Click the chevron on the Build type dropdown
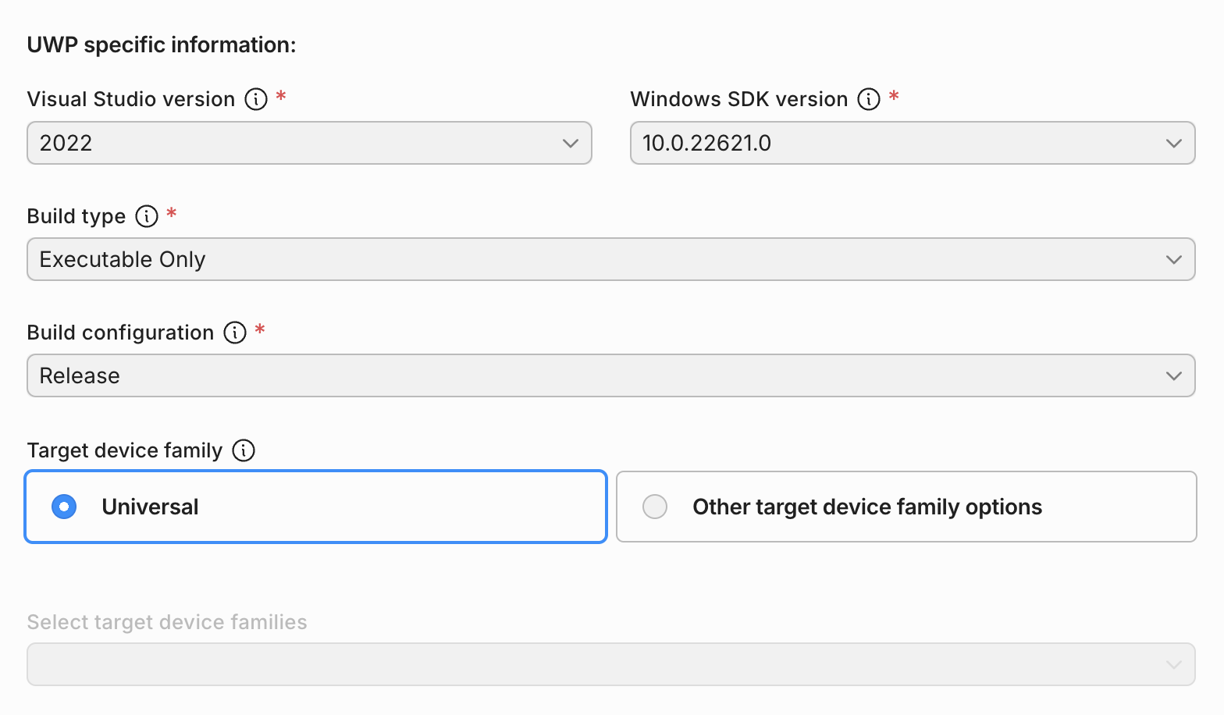 click(1174, 259)
